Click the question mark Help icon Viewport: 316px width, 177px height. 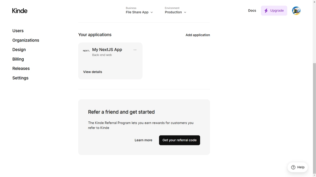293,167
